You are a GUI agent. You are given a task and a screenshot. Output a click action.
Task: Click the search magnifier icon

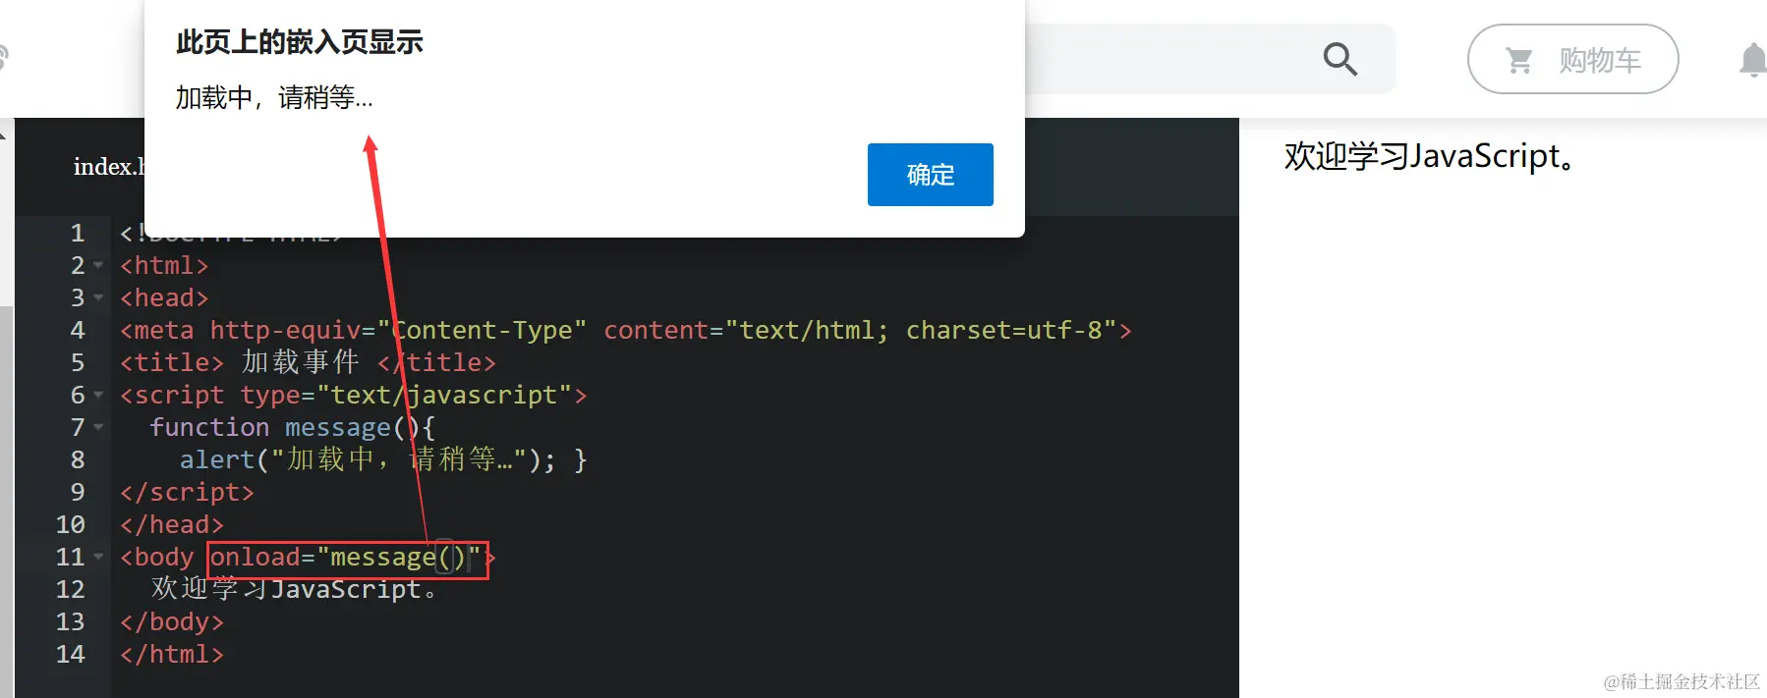tap(1339, 59)
